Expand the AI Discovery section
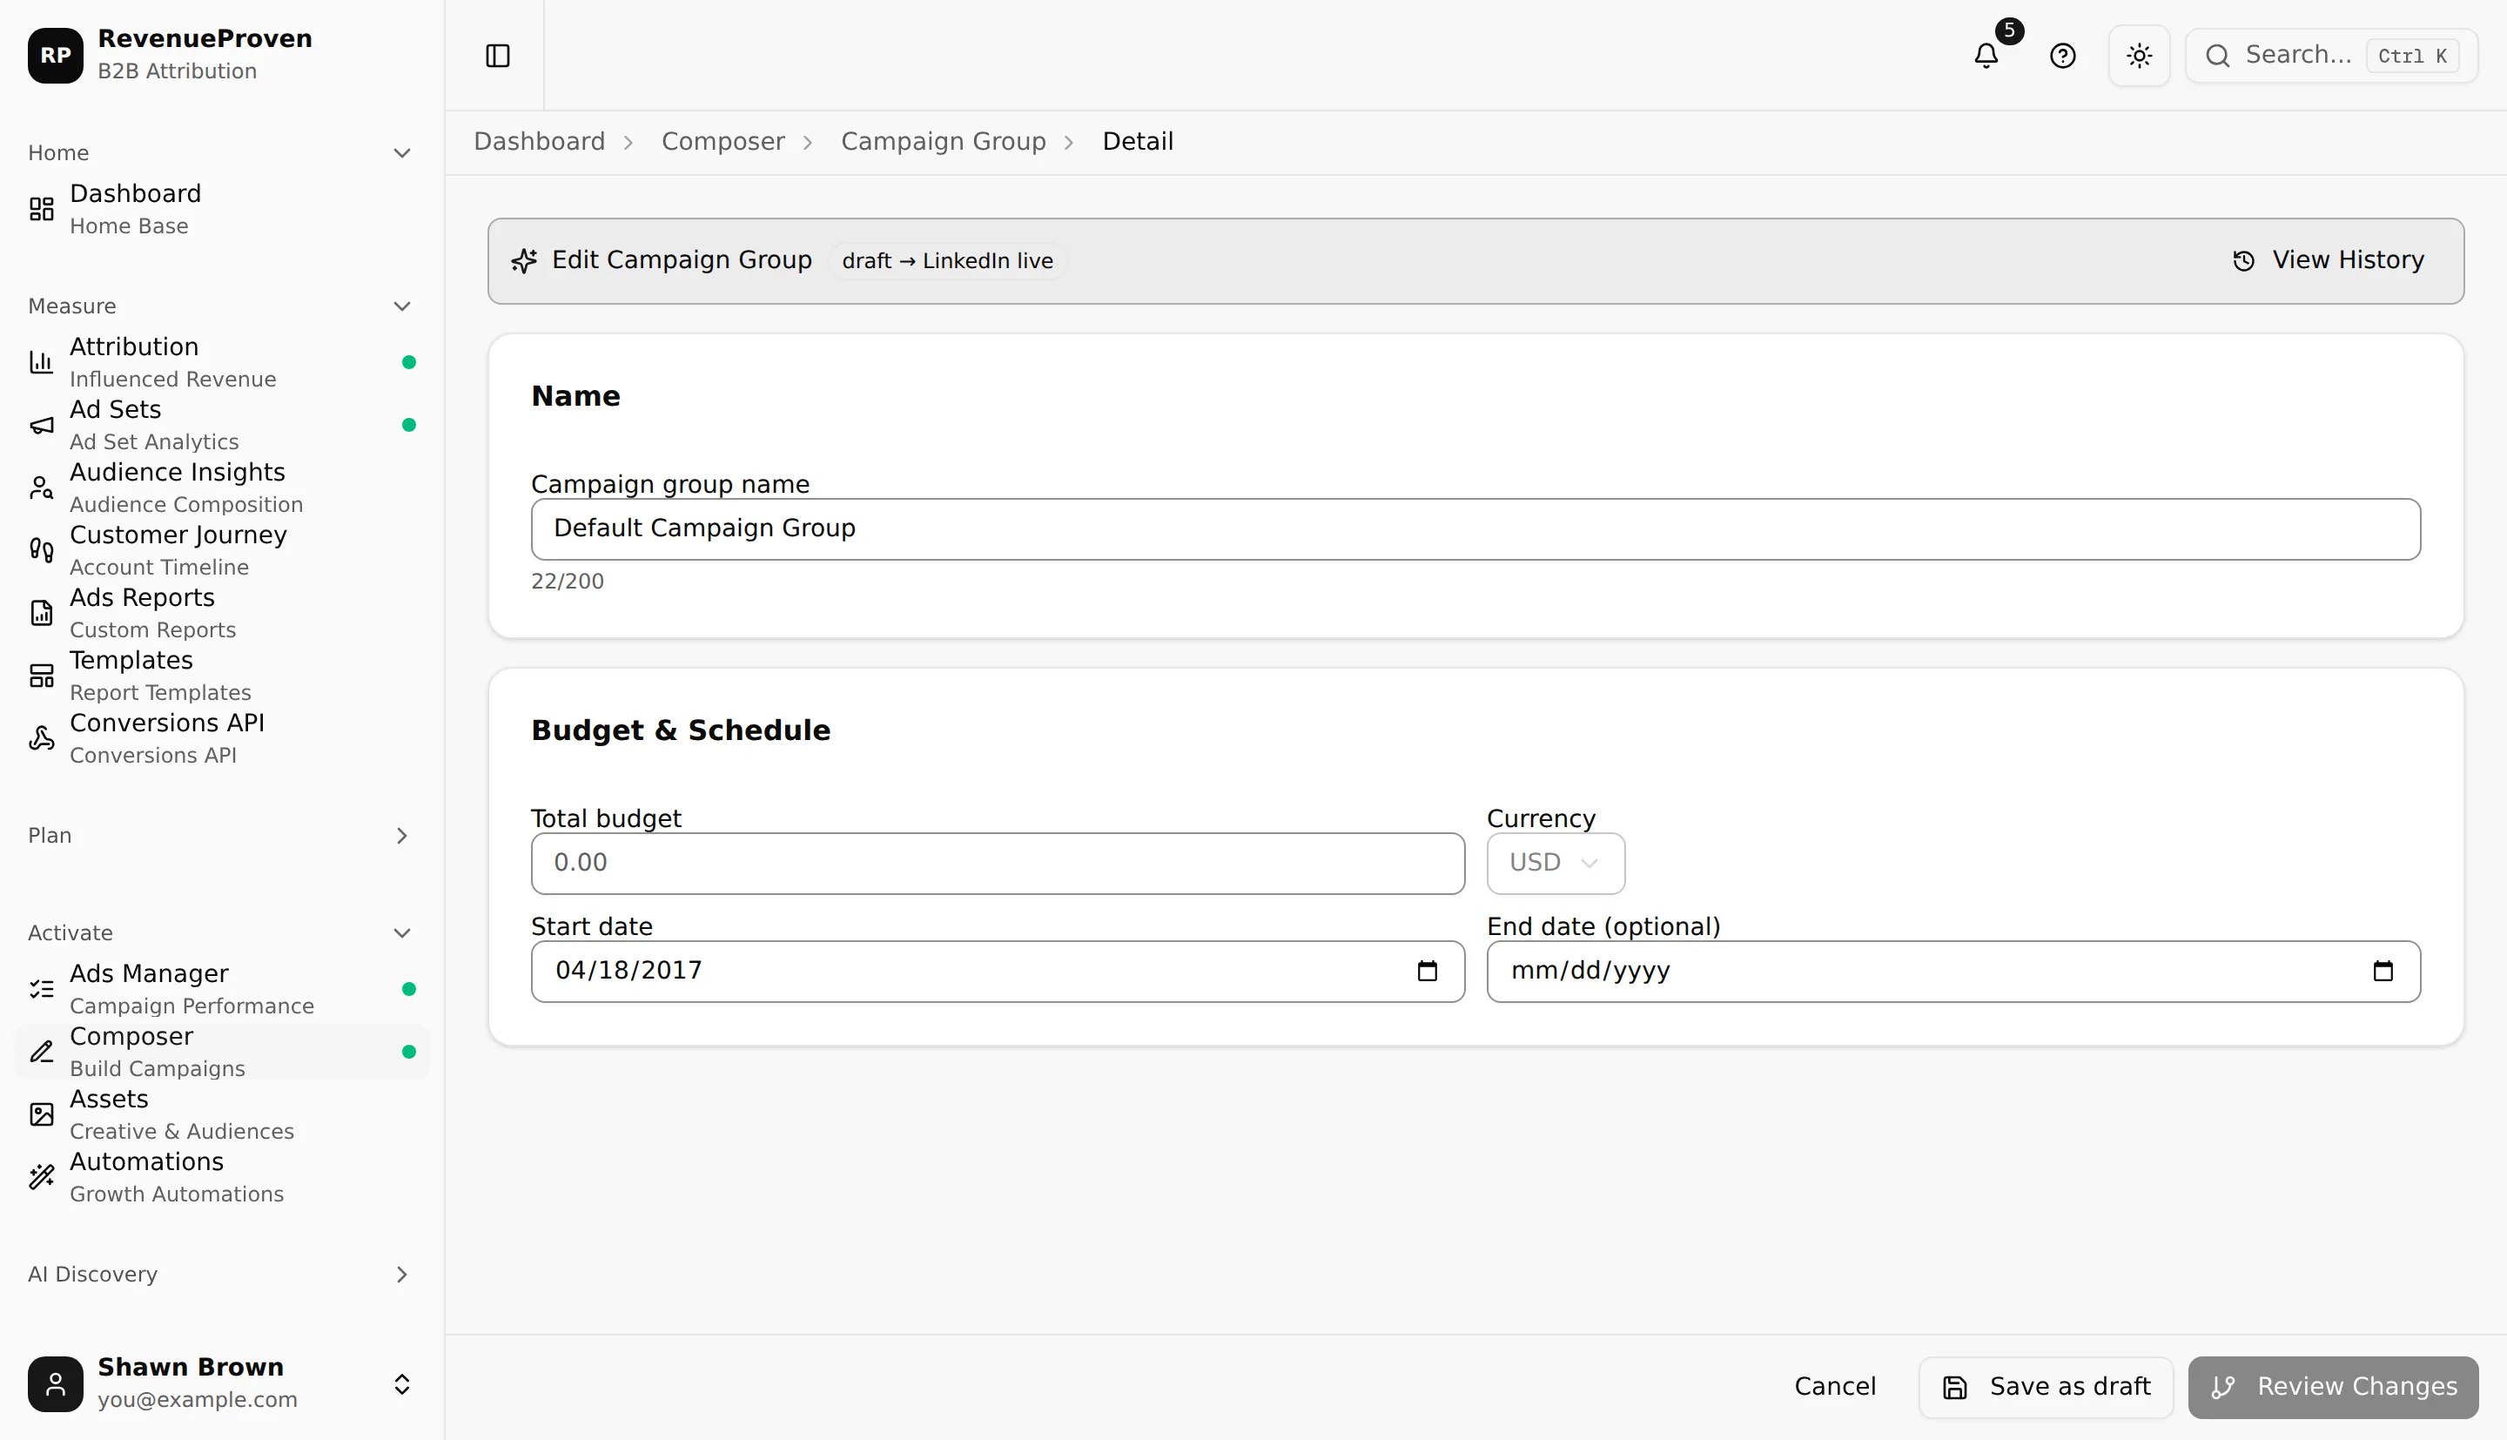The width and height of the screenshot is (2507, 1440). [x=401, y=1275]
